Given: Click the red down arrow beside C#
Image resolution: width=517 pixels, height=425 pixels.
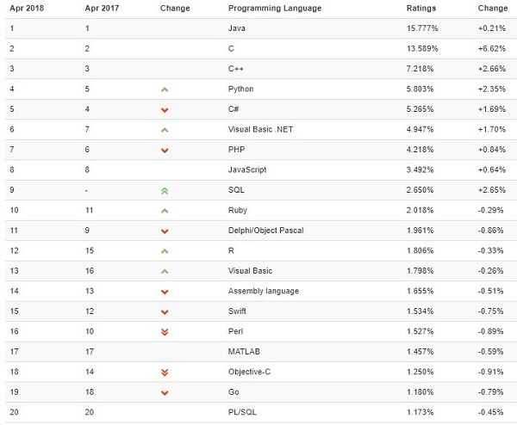Looking at the screenshot, I should point(165,109).
